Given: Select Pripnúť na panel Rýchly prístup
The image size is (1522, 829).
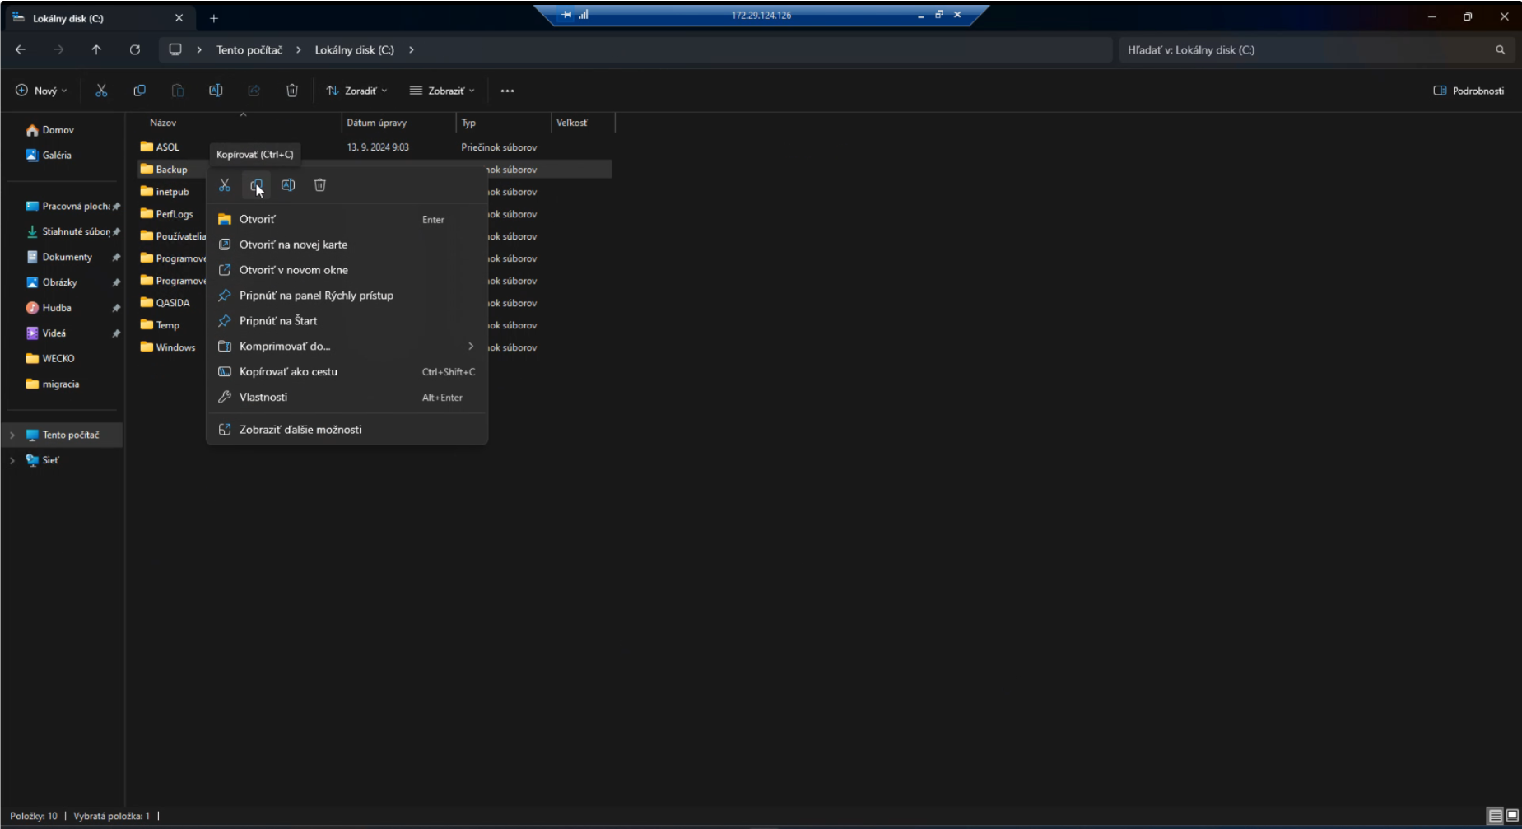Looking at the screenshot, I should tap(347, 296).
